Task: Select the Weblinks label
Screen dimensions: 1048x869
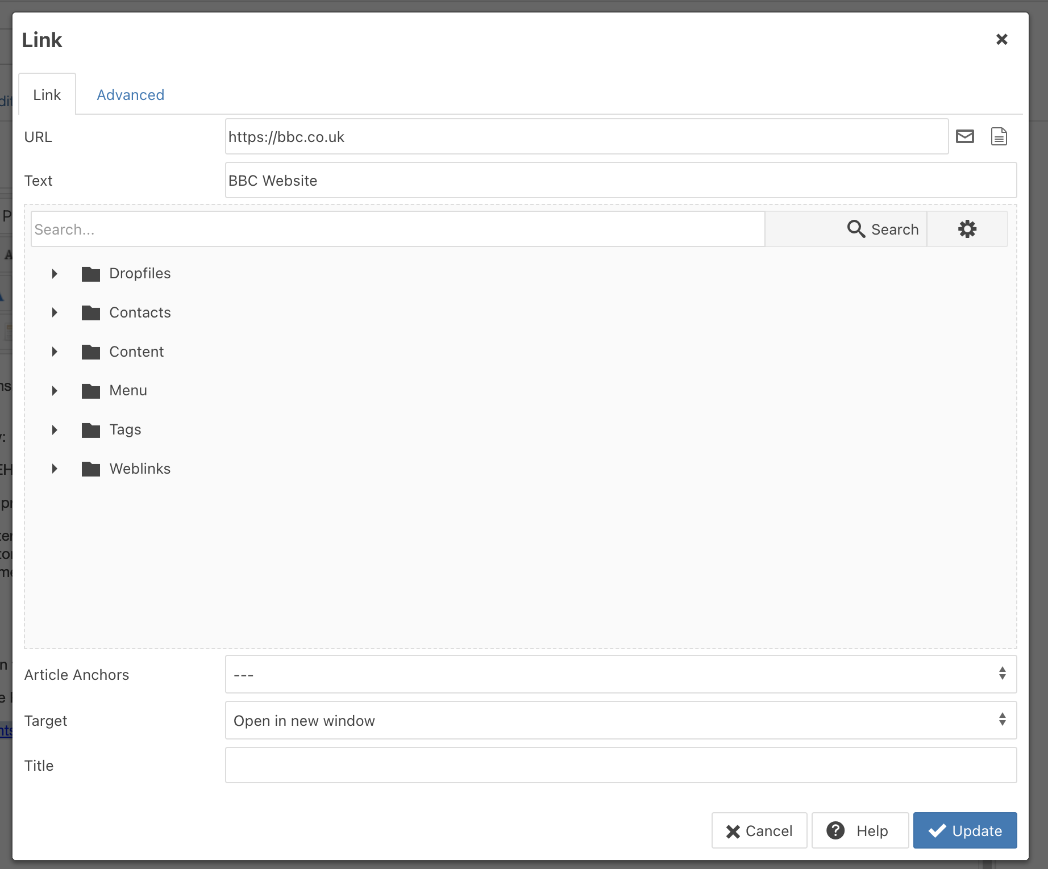Action: [140, 469]
